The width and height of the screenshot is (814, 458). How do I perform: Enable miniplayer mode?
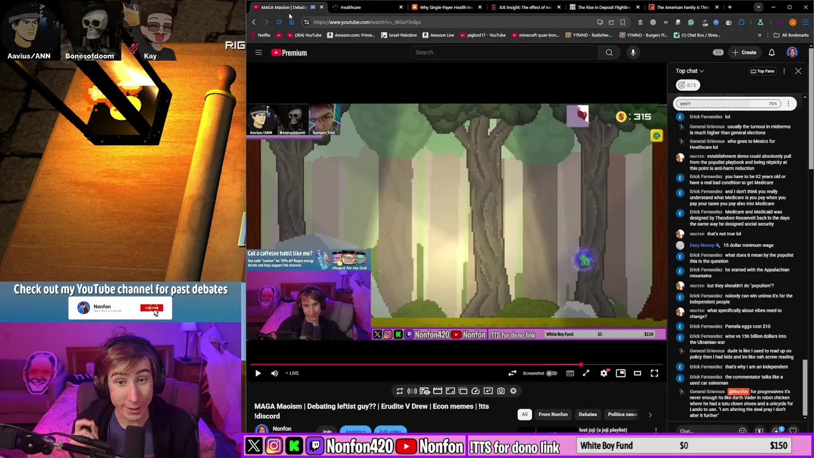coord(621,373)
